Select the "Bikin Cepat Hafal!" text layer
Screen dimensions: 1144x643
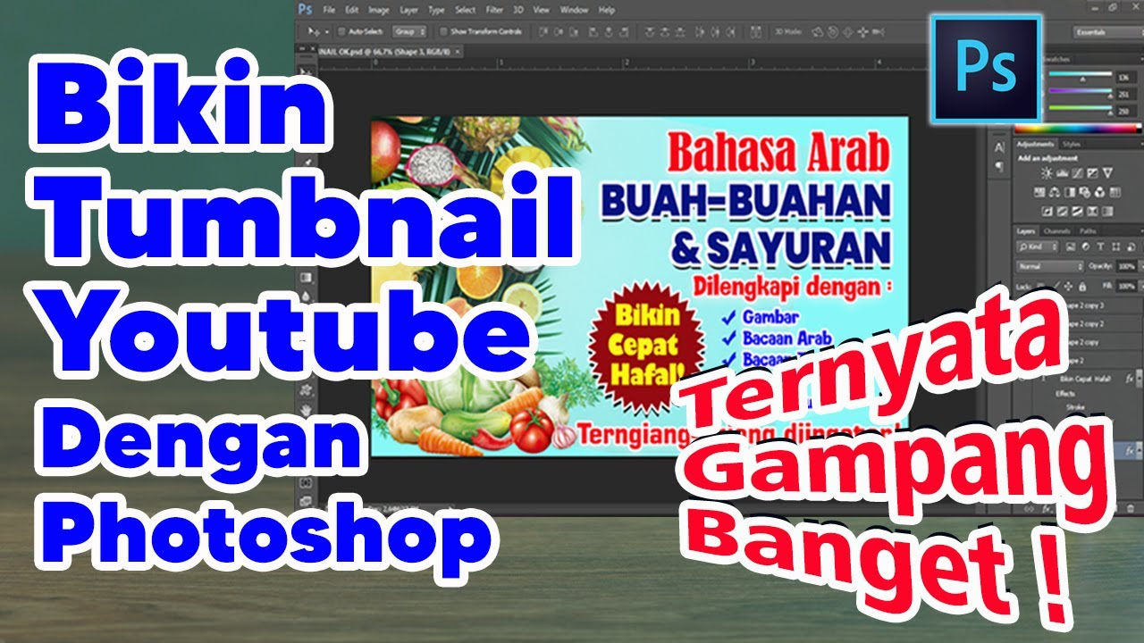(1086, 379)
